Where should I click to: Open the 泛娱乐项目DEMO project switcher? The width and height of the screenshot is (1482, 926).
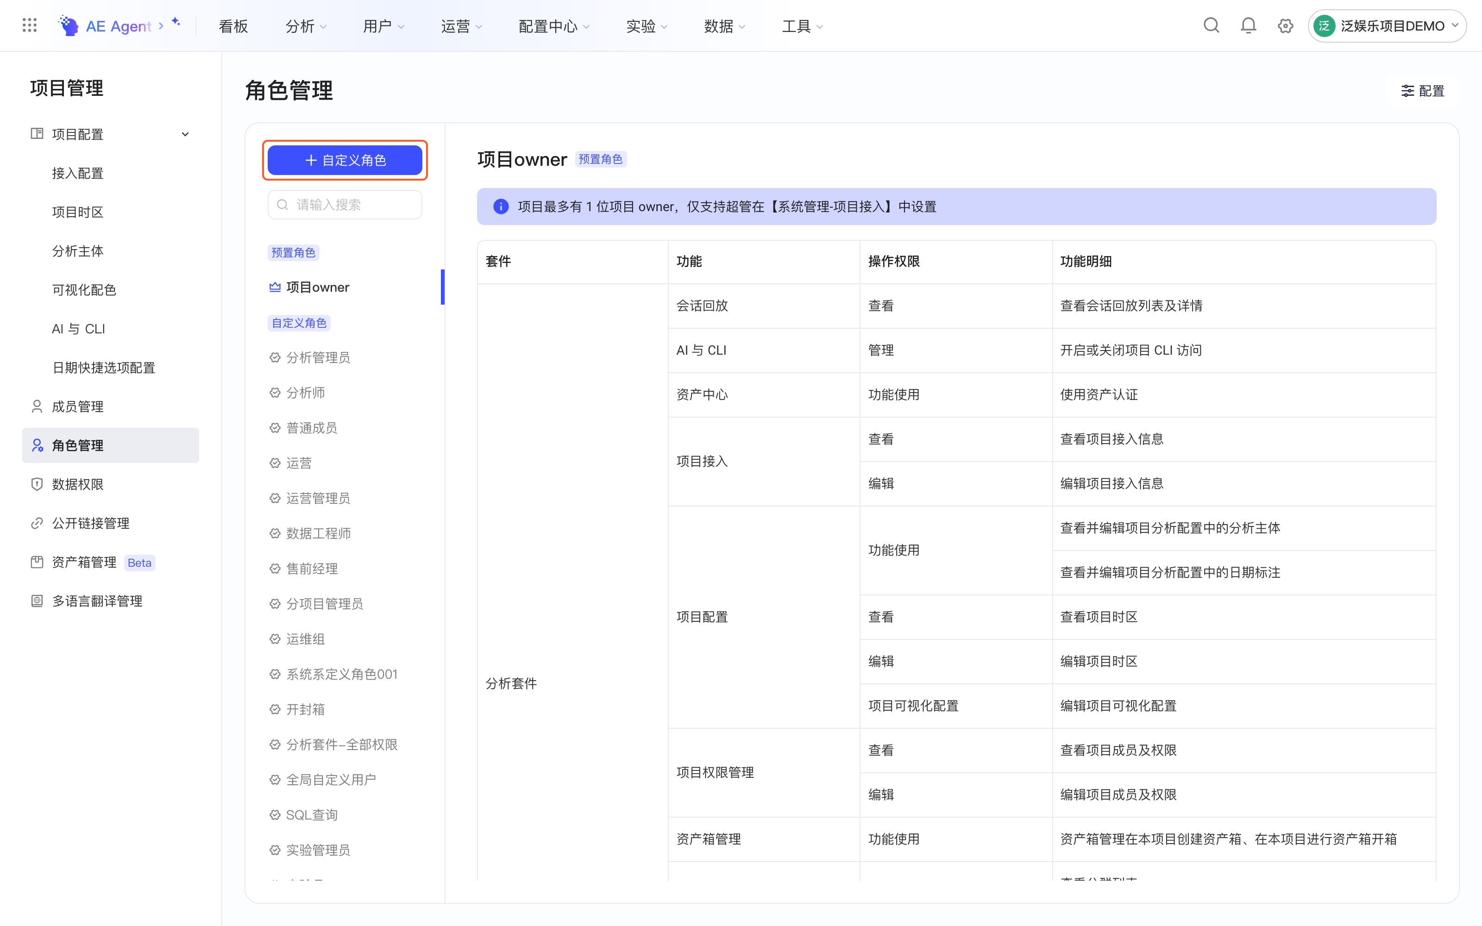pos(1387,26)
